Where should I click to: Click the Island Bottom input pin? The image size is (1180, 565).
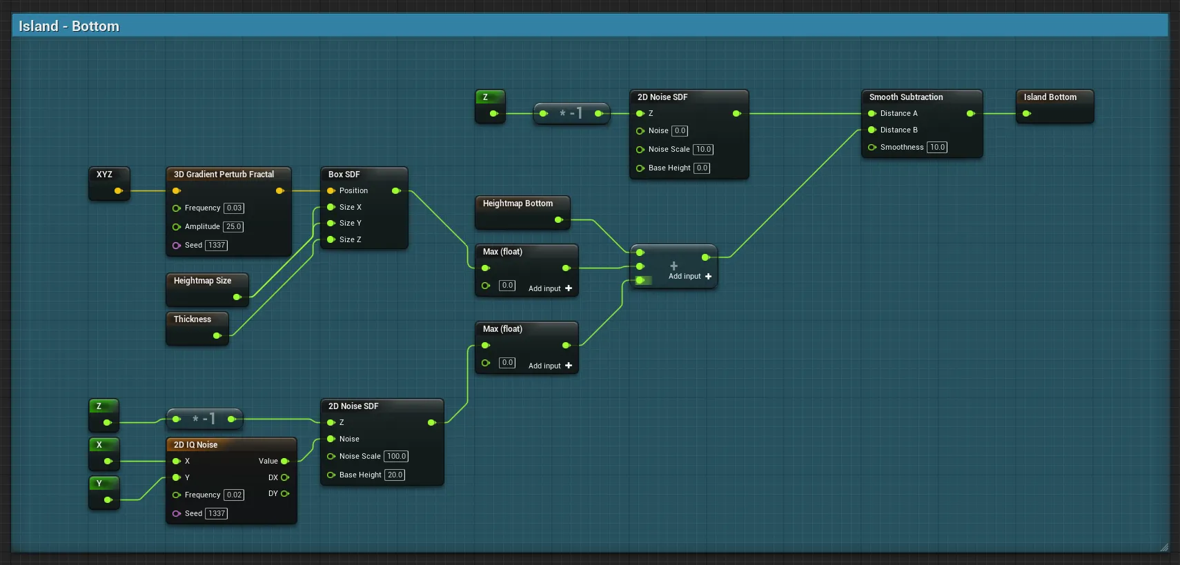[x=1027, y=114]
